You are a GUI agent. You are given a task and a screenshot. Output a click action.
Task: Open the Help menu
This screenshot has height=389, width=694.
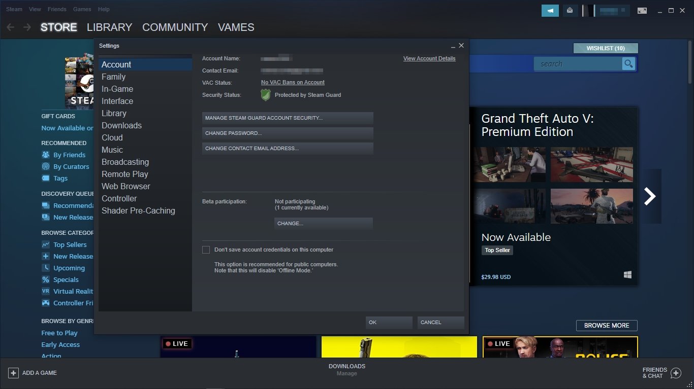point(104,9)
